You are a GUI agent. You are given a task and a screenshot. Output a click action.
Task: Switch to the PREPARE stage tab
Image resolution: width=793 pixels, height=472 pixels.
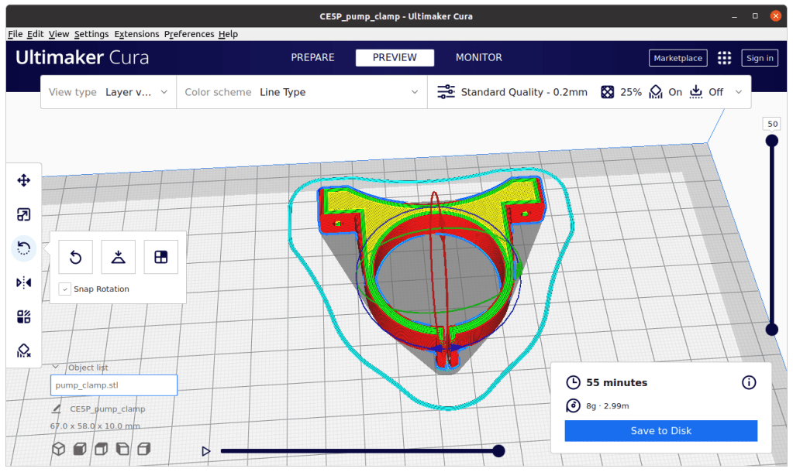click(x=312, y=58)
